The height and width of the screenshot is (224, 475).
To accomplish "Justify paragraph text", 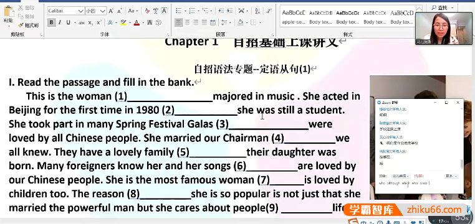I will tap(204, 22).
